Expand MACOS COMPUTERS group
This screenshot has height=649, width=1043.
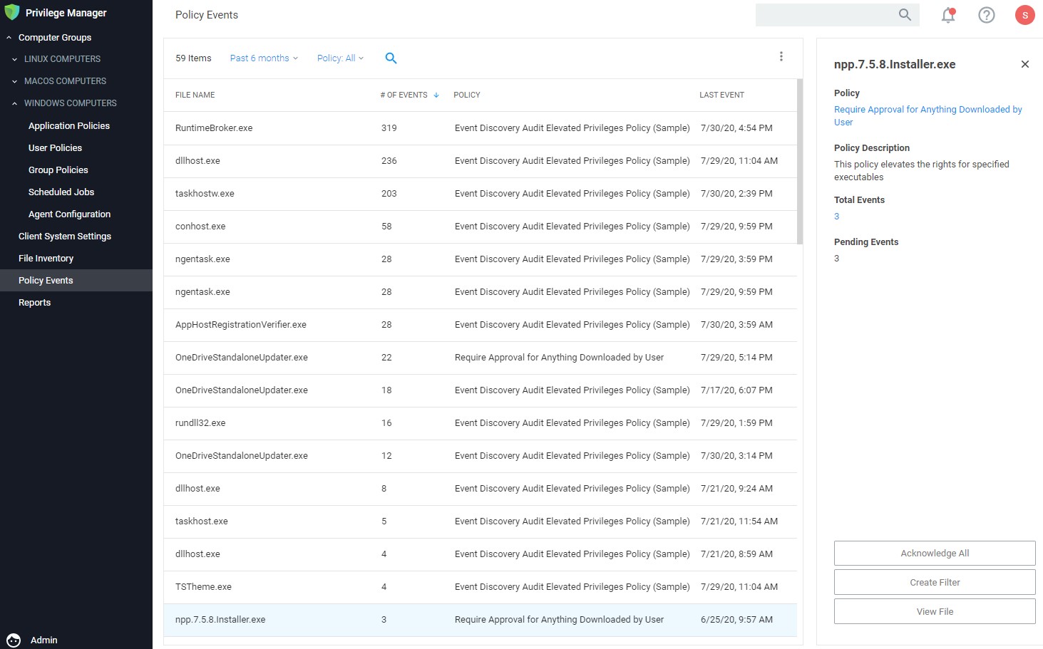coord(14,82)
